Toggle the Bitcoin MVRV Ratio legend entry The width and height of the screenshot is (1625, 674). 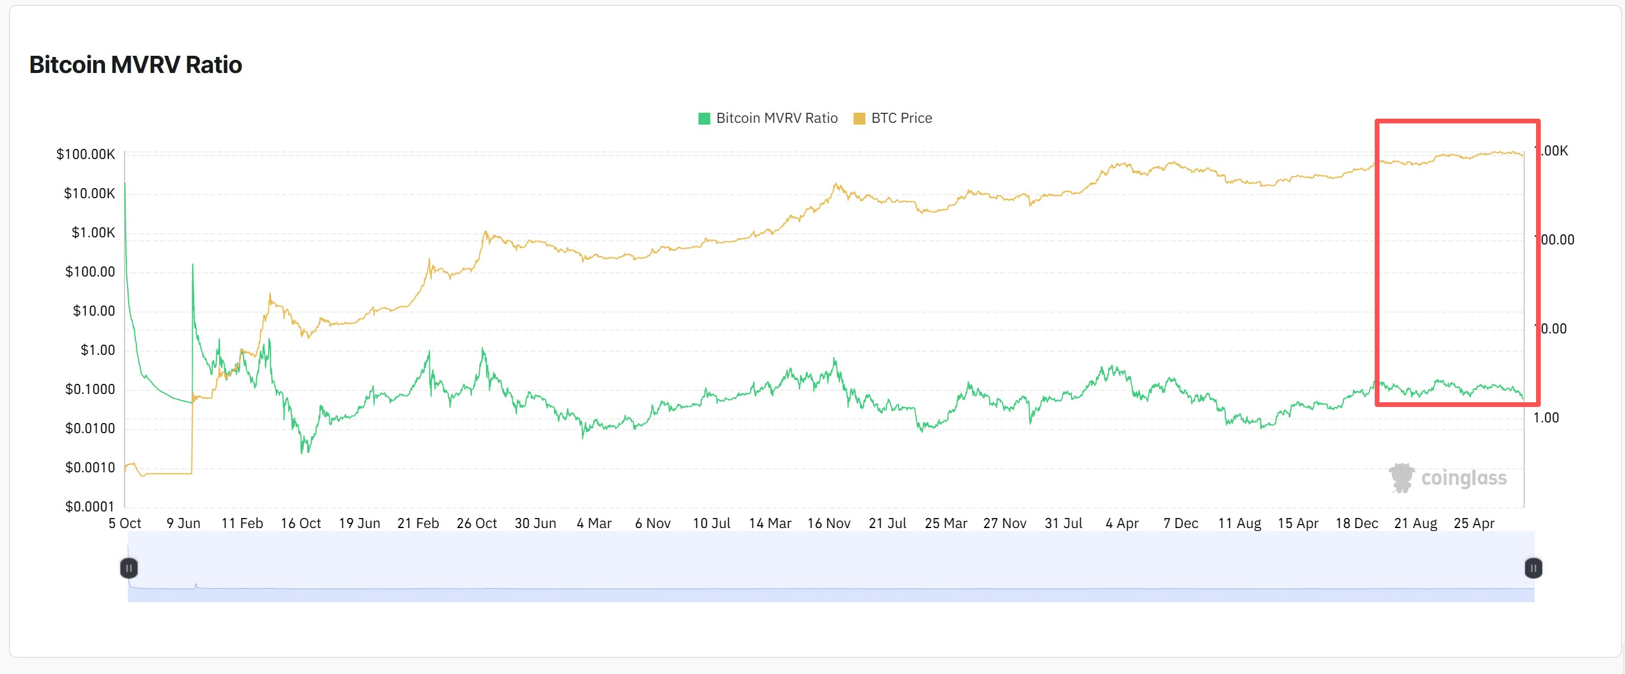[776, 118]
